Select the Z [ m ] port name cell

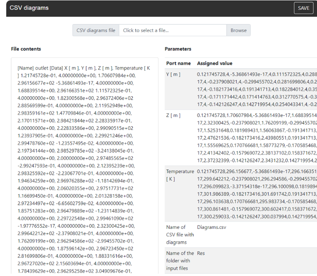tap(173, 115)
